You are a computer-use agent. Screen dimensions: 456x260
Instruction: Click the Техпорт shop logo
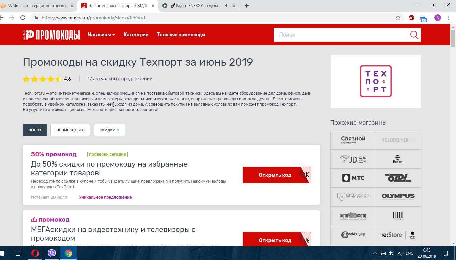[376, 81]
